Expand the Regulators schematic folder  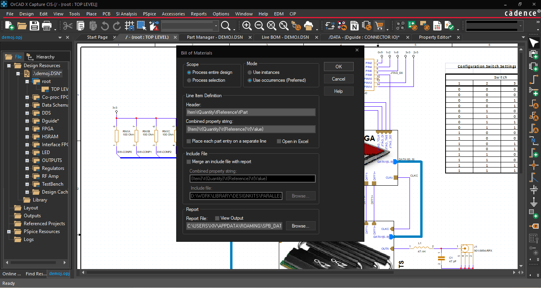click(27, 168)
